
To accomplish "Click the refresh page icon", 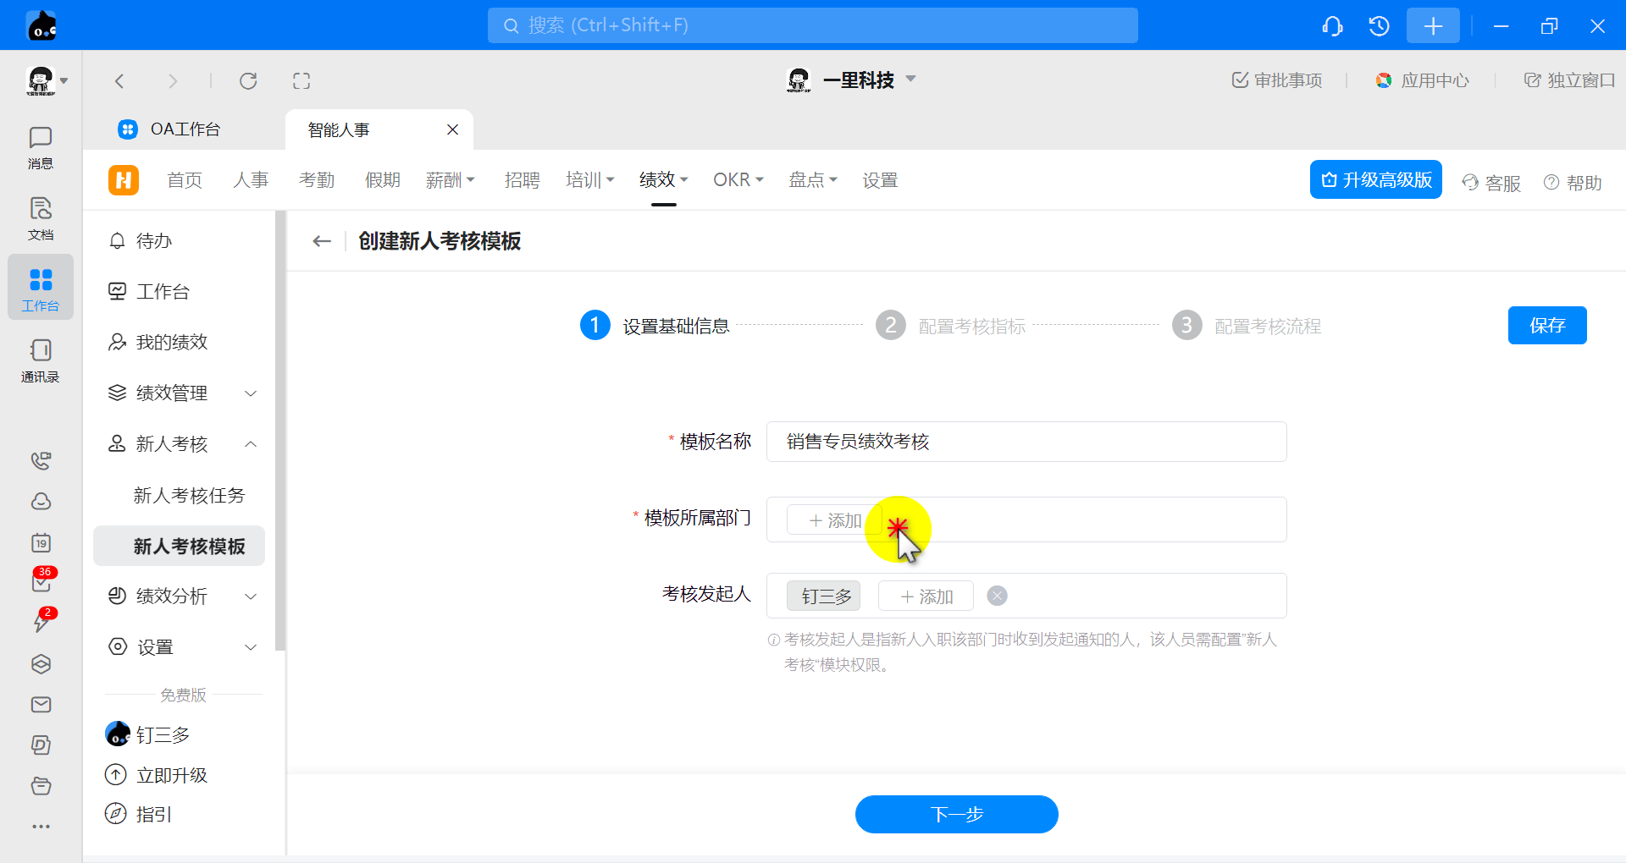I will pos(248,81).
